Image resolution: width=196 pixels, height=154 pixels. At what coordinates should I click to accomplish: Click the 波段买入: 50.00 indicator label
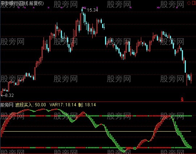pyautogui.click(x=30, y=105)
